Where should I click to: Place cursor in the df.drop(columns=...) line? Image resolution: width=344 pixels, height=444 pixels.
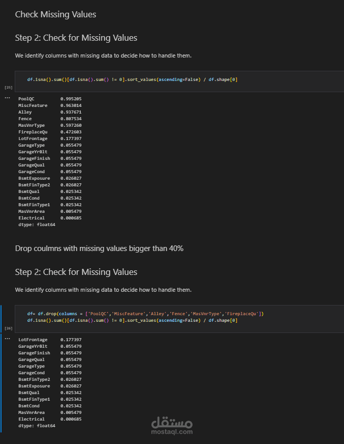pyautogui.click(x=145, y=314)
